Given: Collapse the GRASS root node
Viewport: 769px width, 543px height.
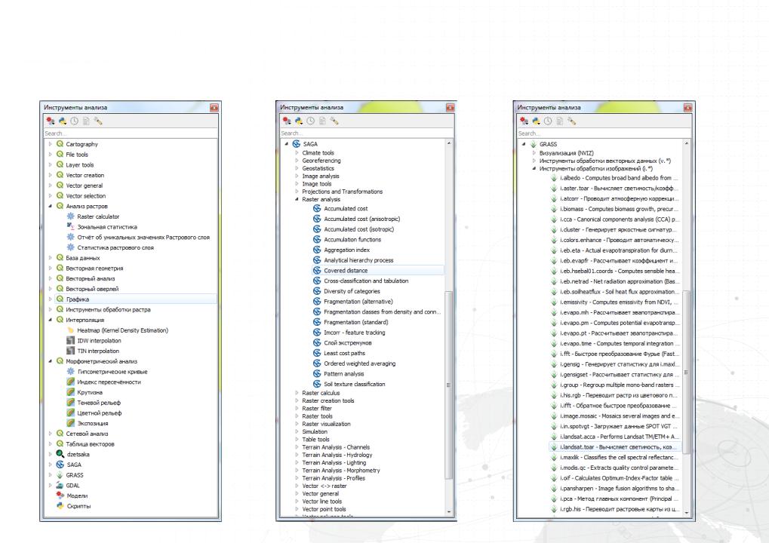Looking at the screenshot, I should 524,144.
